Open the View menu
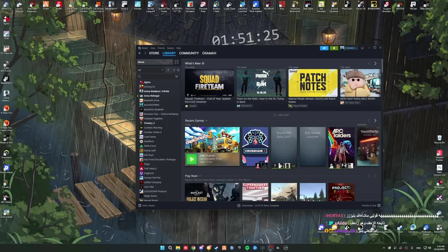 click(x=153, y=48)
